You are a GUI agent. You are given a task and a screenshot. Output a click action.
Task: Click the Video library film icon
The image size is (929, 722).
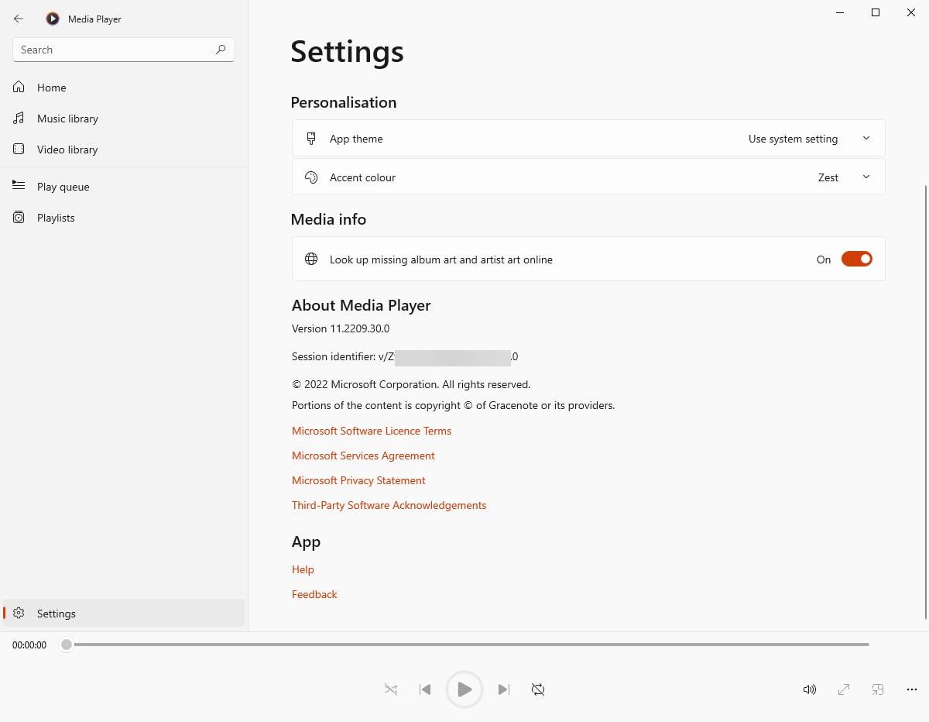(x=19, y=149)
